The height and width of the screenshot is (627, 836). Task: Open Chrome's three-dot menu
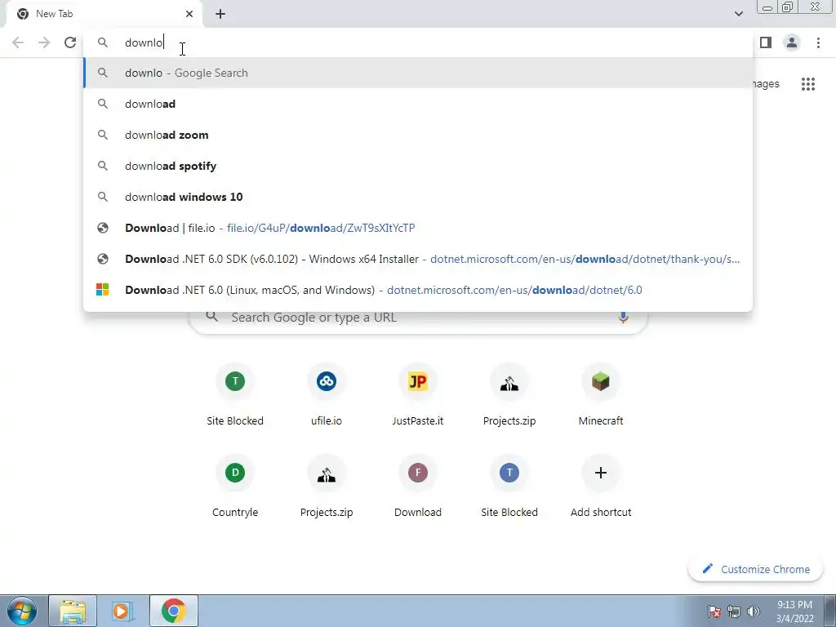[818, 42]
